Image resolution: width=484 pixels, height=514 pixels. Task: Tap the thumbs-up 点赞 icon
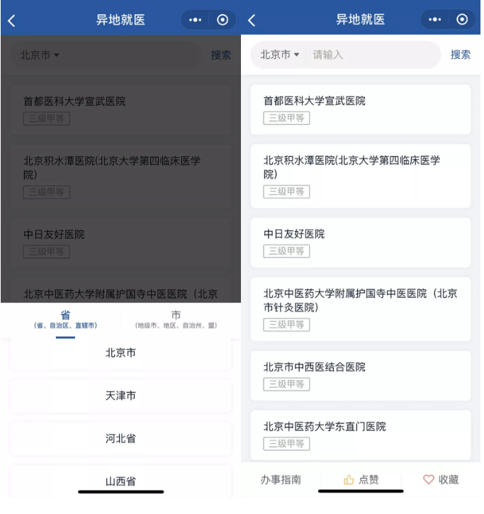tap(349, 480)
